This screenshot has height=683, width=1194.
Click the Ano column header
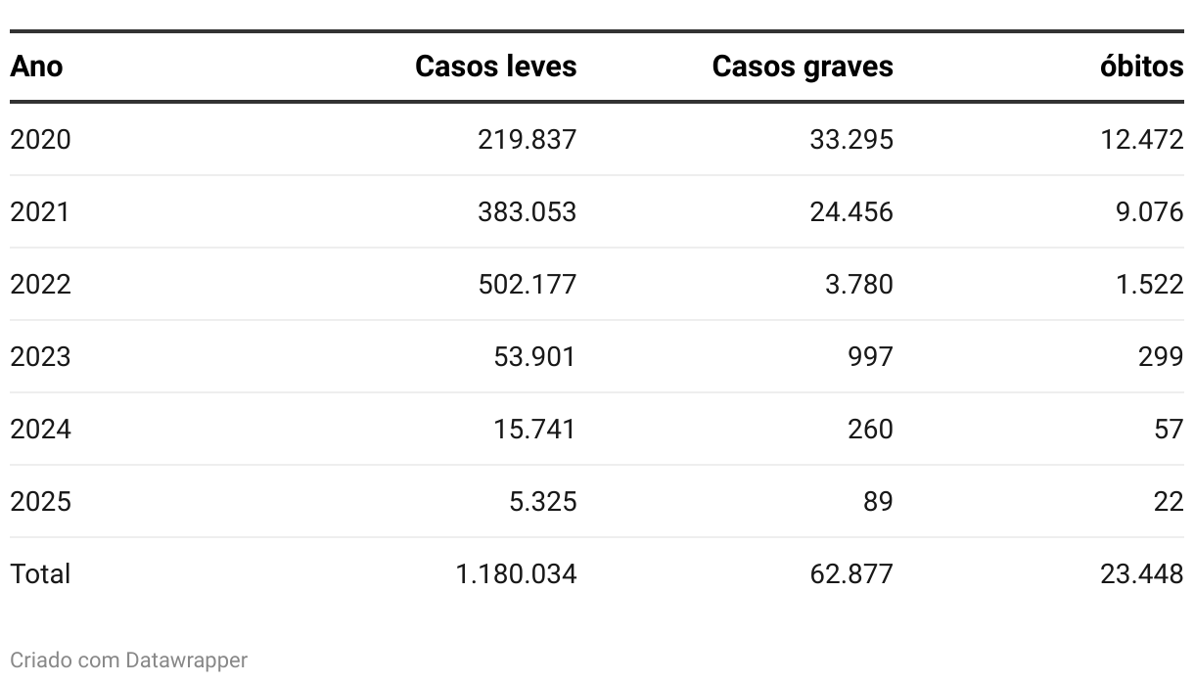36,67
